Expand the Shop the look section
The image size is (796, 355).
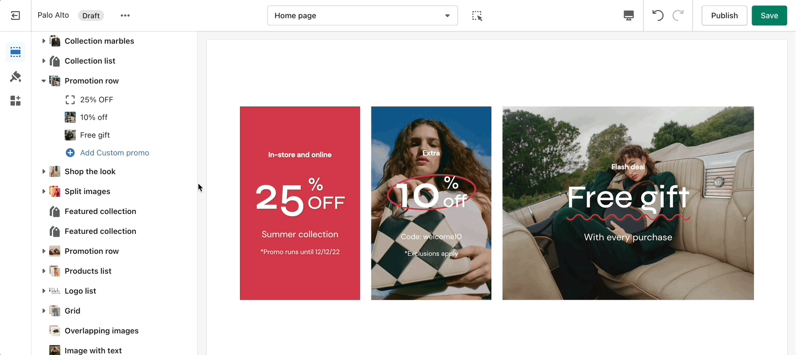(x=44, y=171)
